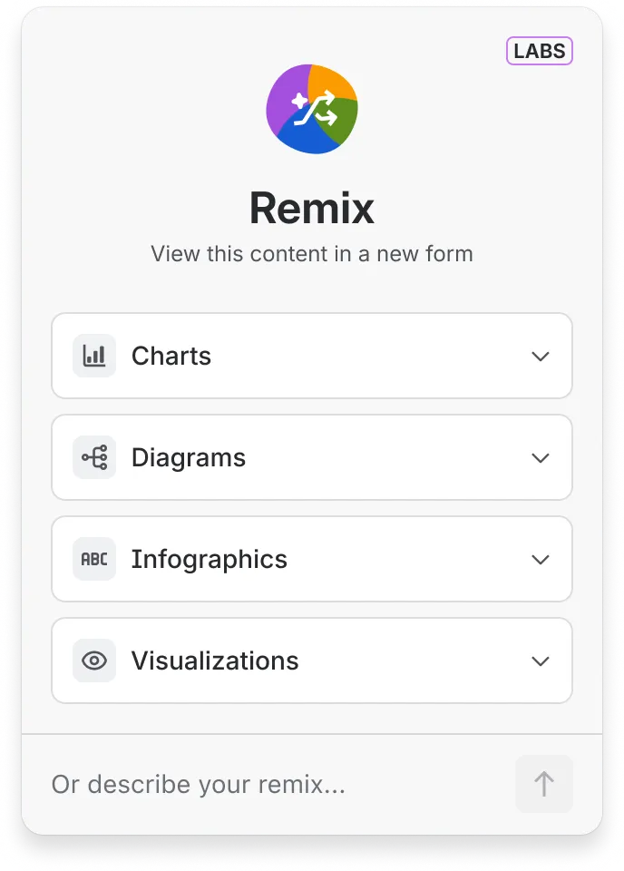Click the LABS badge
This screenshot has height=871, width=624.
(x=539, y=51)
